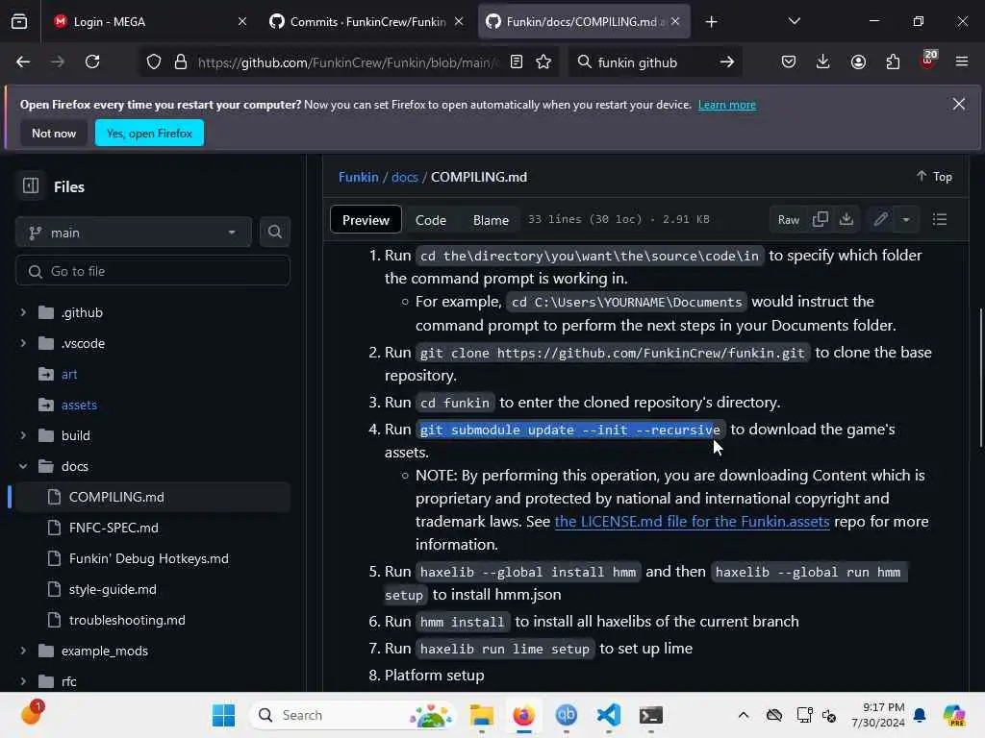This screenshot has height=738, width=985.
Task: Close the COMPILING.md browser tab
Action: pos(675,21)
